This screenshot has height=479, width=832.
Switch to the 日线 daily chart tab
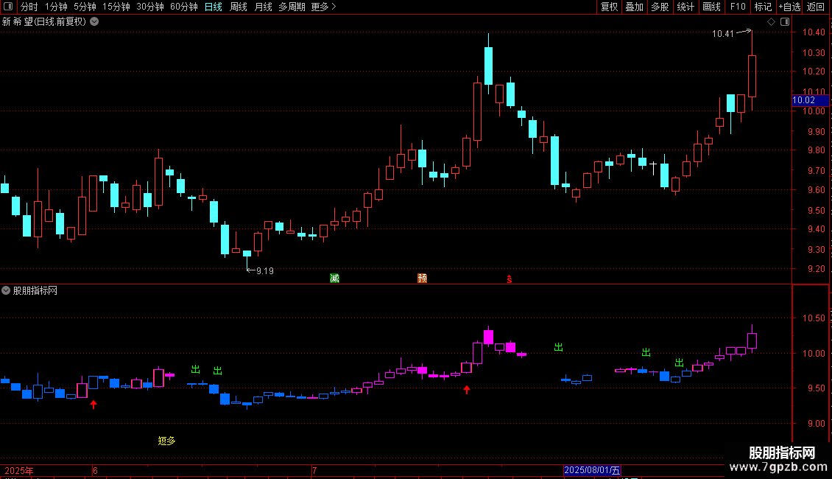coord(214,7)
